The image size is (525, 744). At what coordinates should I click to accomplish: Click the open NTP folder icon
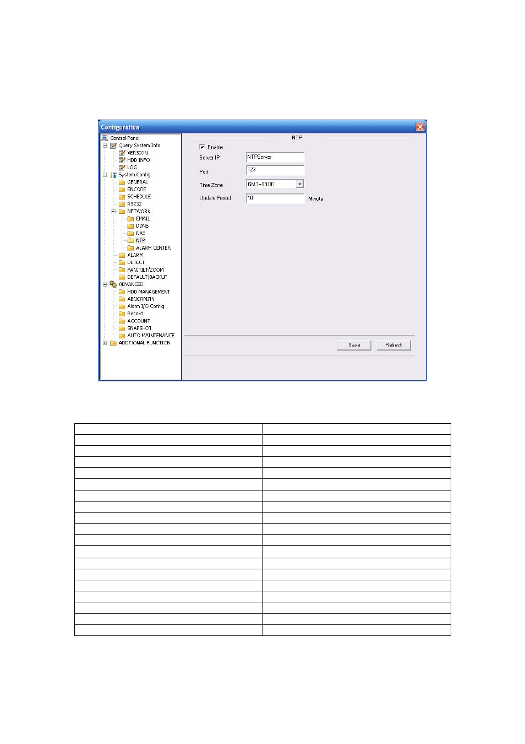coord(131,240)
